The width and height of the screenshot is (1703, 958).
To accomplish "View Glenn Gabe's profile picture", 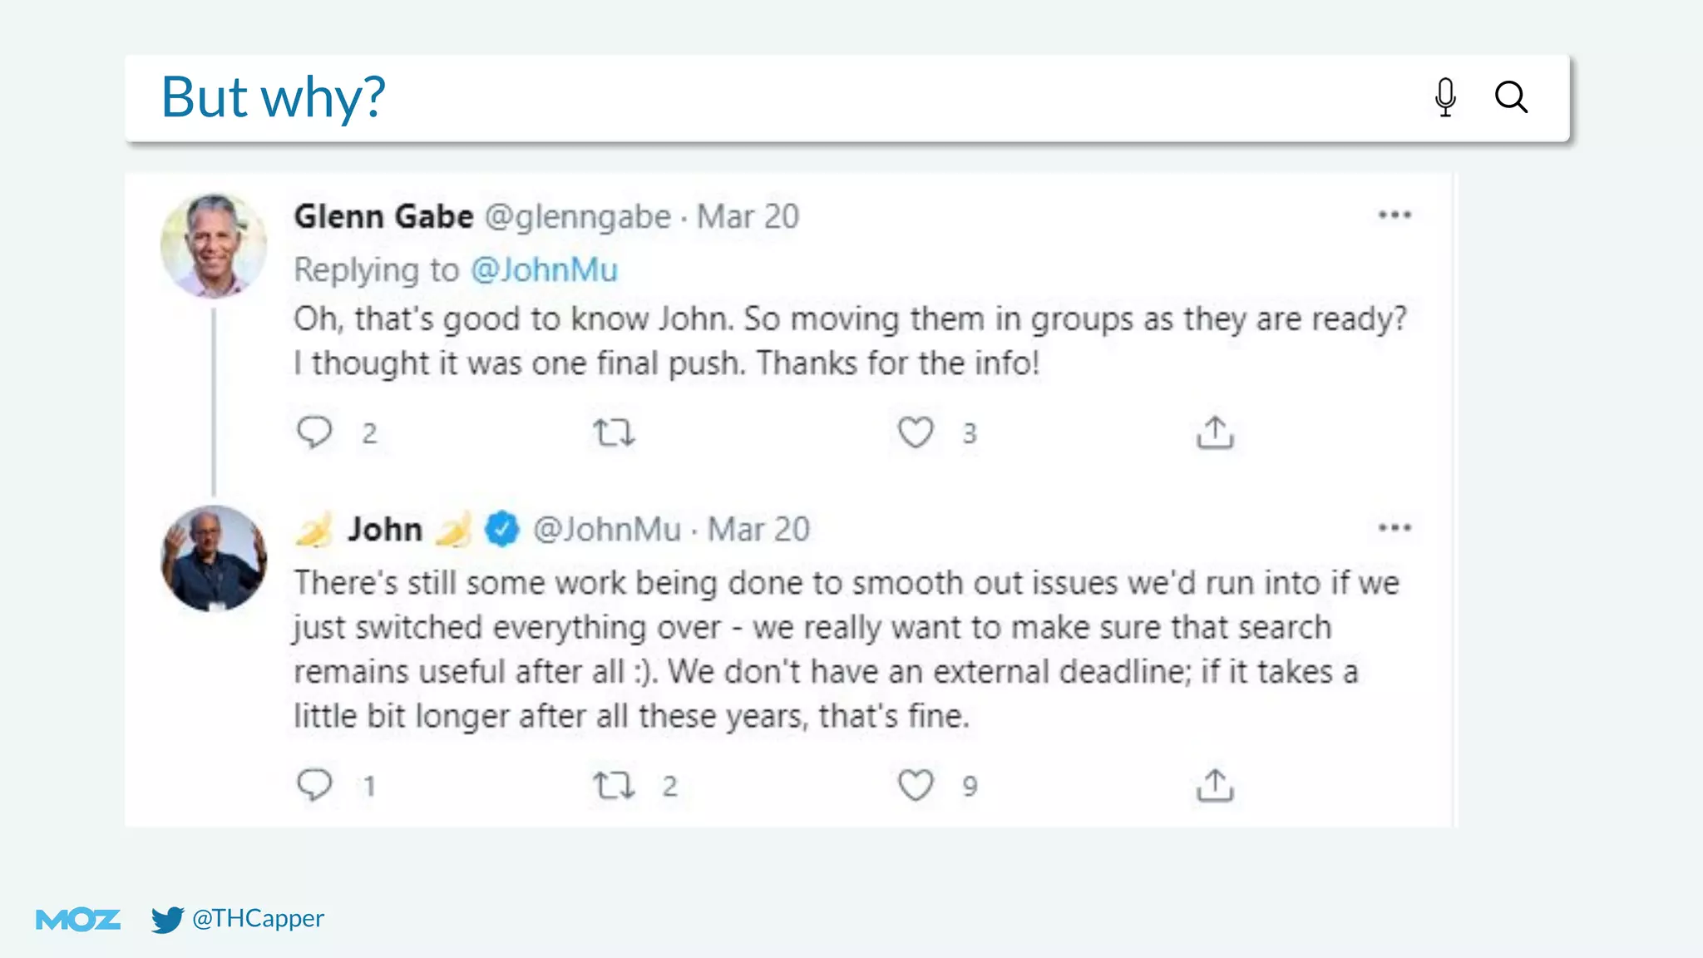I will pyautogui.click(x=214, y=245).
